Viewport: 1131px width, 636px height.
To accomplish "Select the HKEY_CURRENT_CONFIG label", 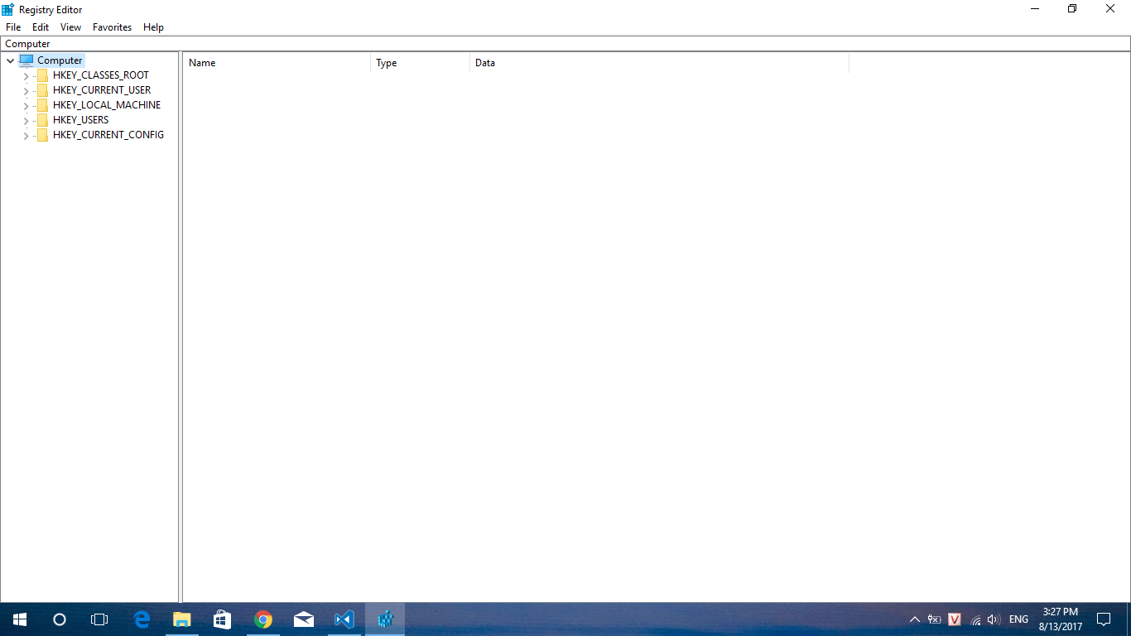I will tap(108, 135).
